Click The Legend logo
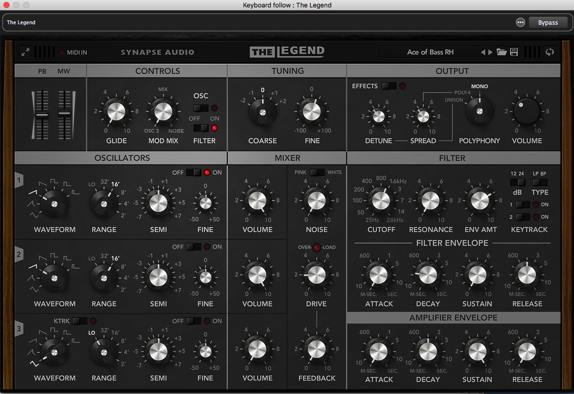The image size is (574, 394). click(x=287, y=51)
